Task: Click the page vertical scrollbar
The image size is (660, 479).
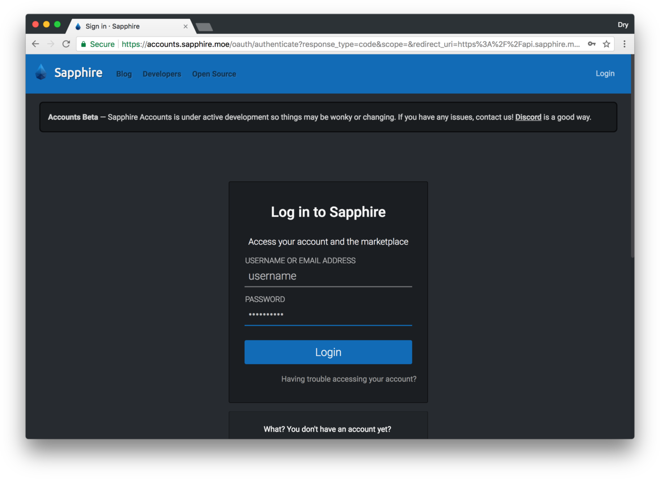Action: coord(632,156)
